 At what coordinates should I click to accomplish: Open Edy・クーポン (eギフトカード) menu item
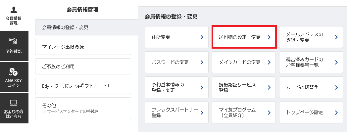point(83,86)
